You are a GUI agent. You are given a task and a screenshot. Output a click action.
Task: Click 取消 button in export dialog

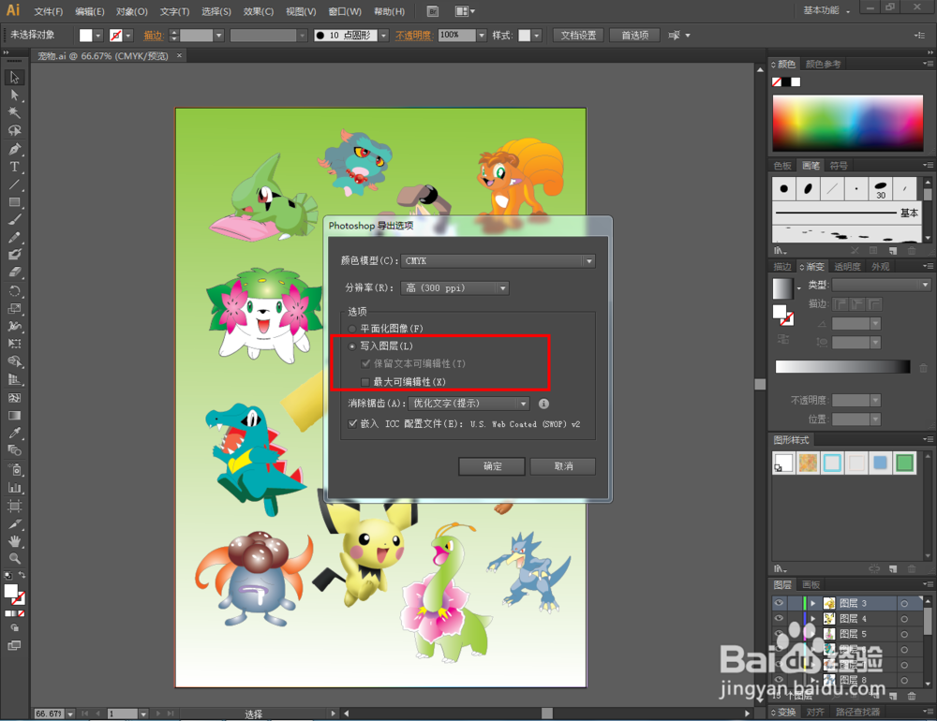pos(563,466)
